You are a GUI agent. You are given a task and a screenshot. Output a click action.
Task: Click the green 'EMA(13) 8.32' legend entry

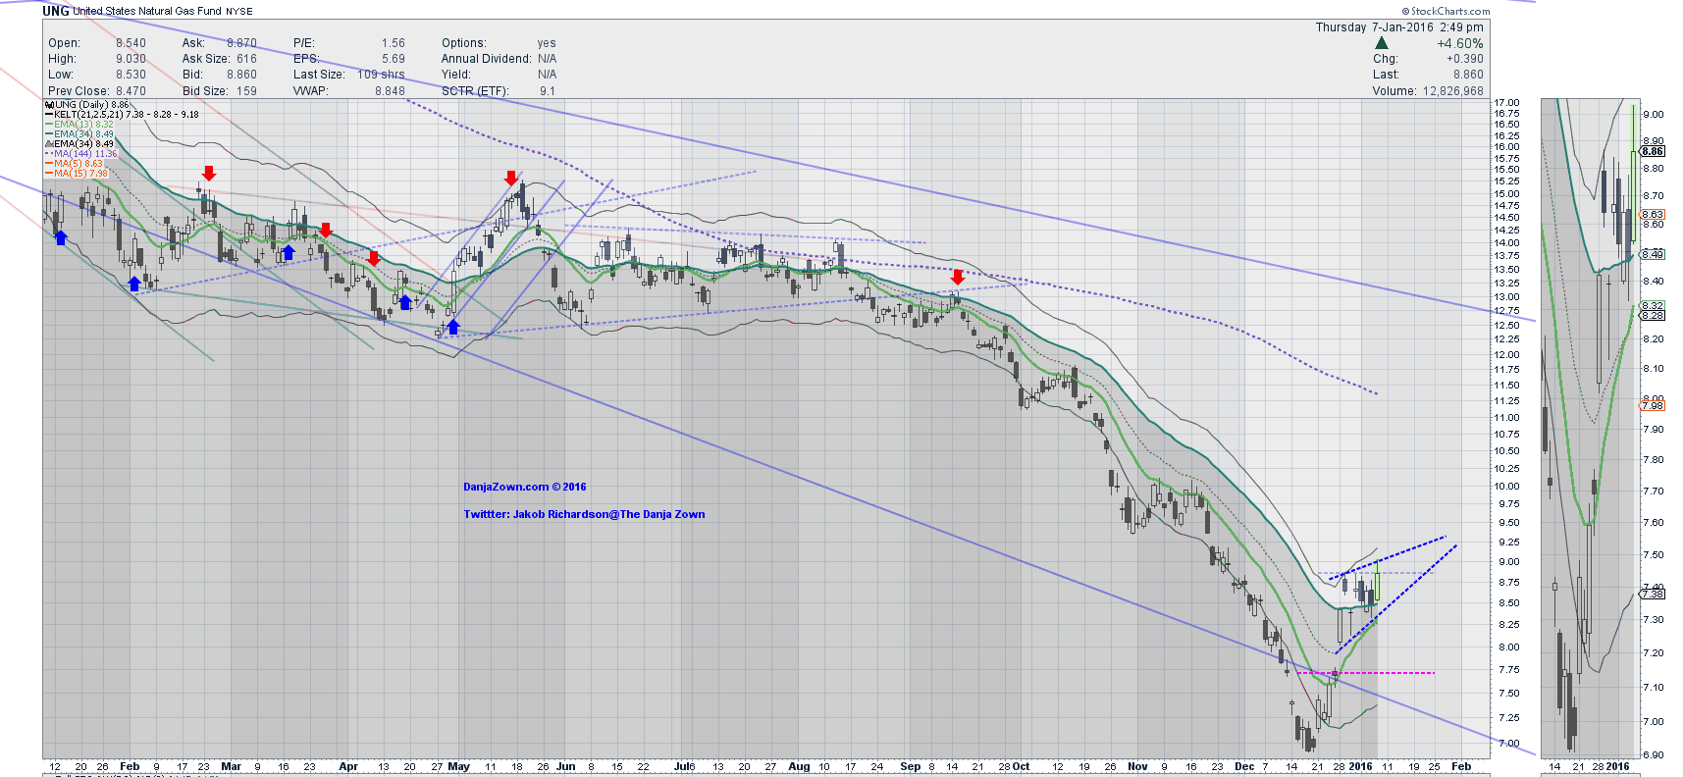(79, 125)
